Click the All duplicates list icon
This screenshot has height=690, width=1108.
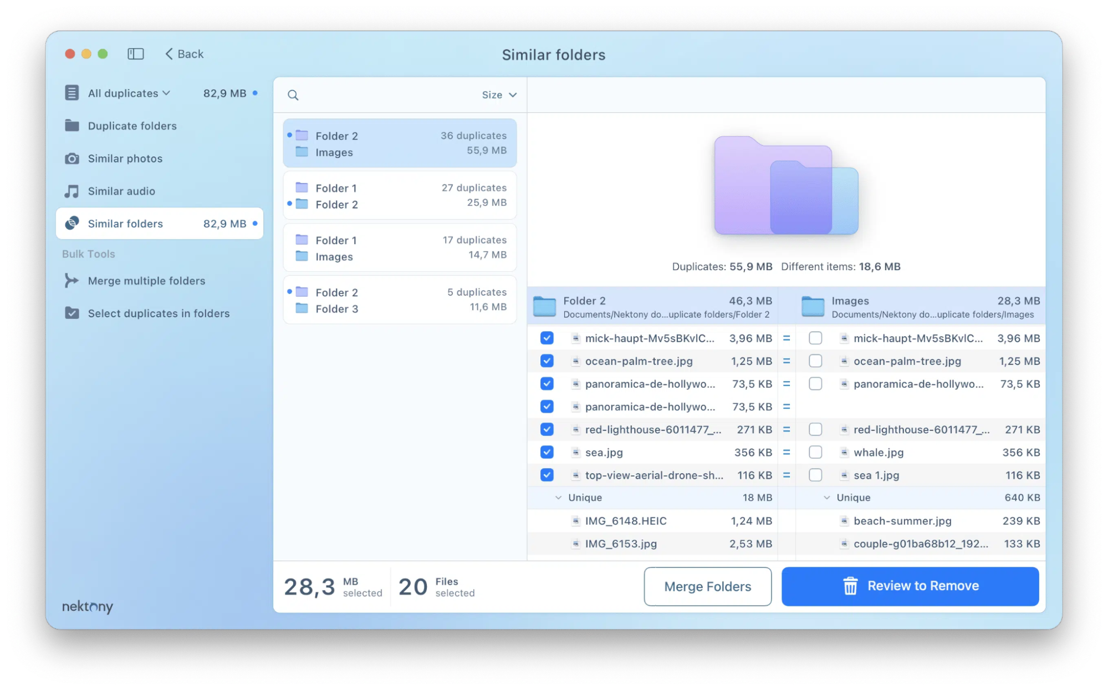tap(72, 93)
